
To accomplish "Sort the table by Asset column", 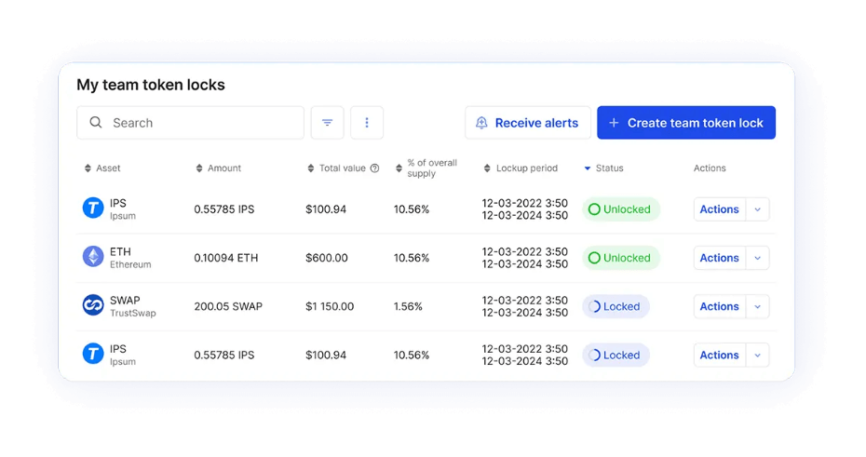I will [88, 168].
